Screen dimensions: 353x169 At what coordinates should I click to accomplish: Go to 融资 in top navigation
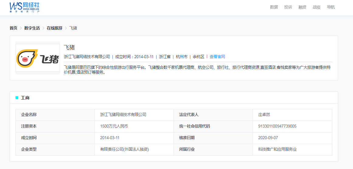coord(302,7)
